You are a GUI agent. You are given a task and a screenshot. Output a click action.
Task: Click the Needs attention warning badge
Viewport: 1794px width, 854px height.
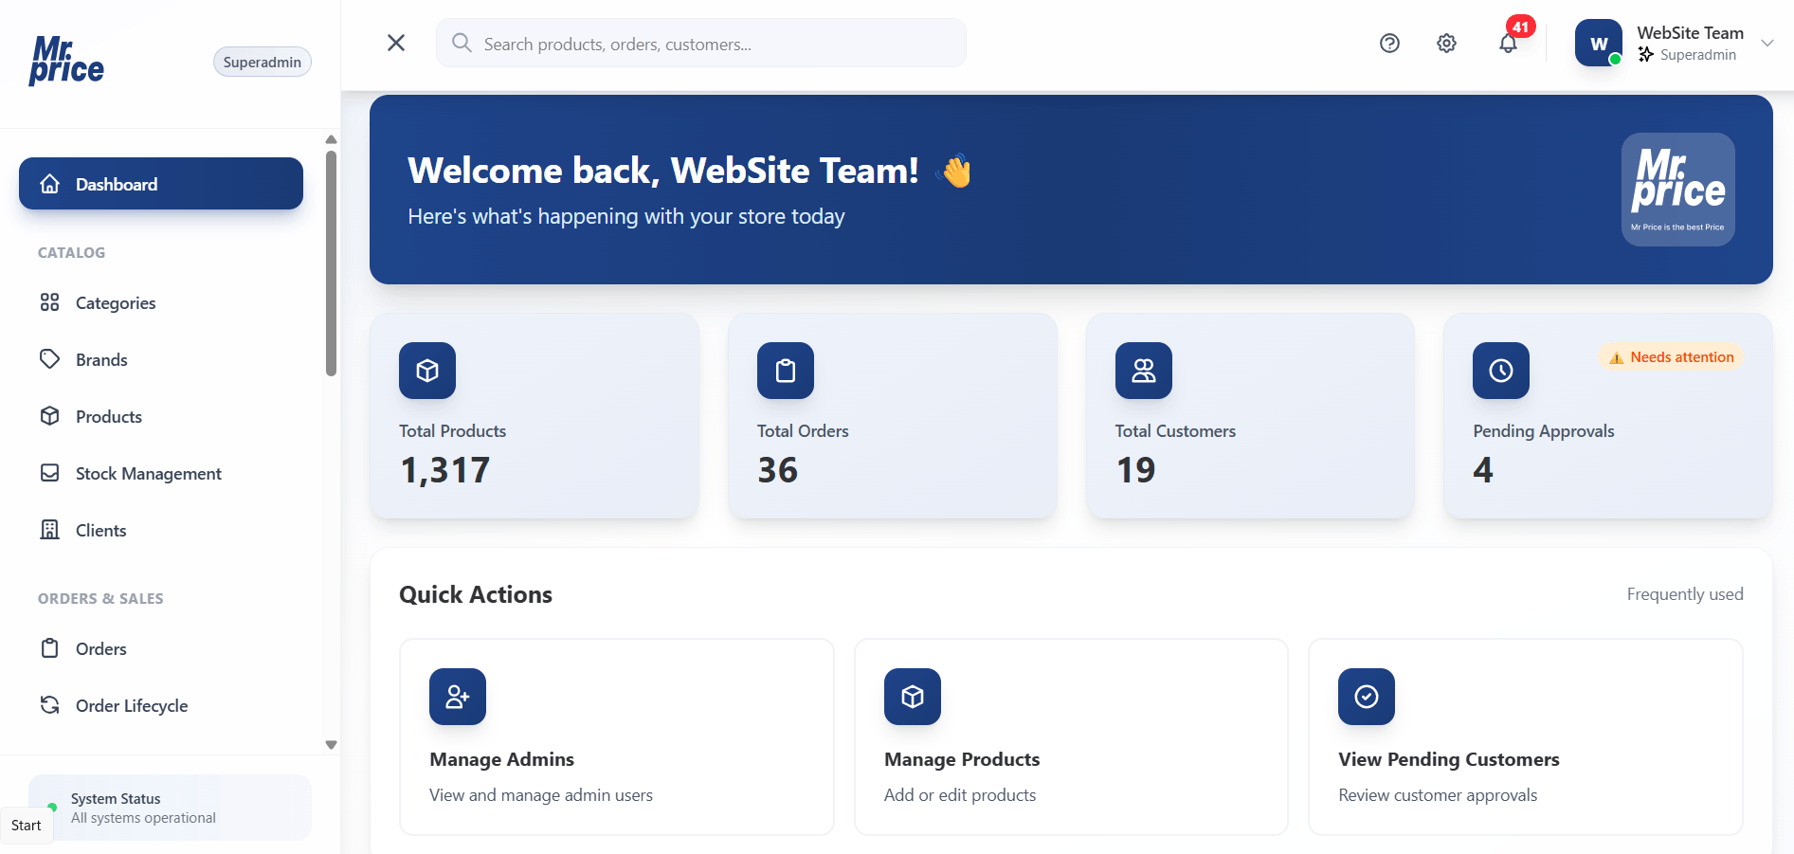1672,357
